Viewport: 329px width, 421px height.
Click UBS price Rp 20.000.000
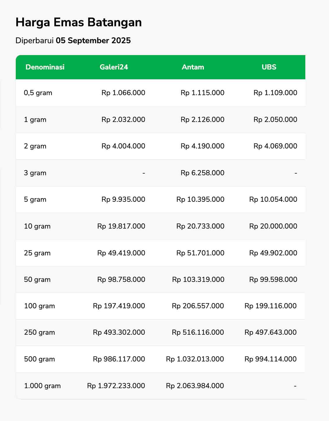(x=273, y=226)
